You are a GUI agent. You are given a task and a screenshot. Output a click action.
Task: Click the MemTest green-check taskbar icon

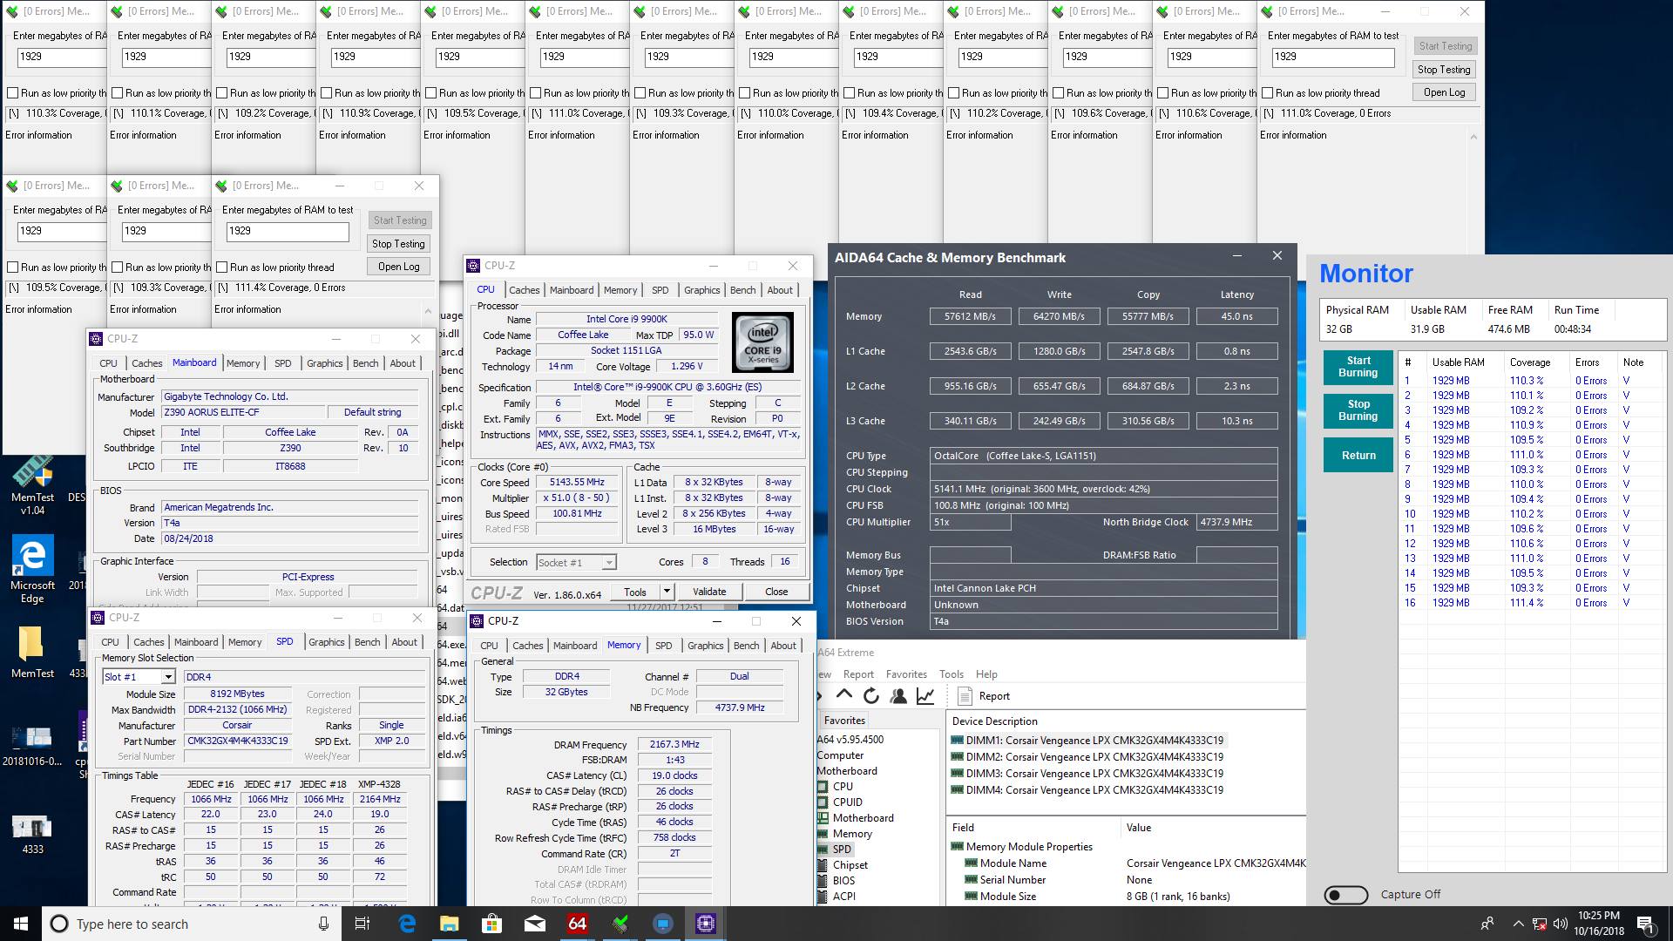(x=620, y=924)
